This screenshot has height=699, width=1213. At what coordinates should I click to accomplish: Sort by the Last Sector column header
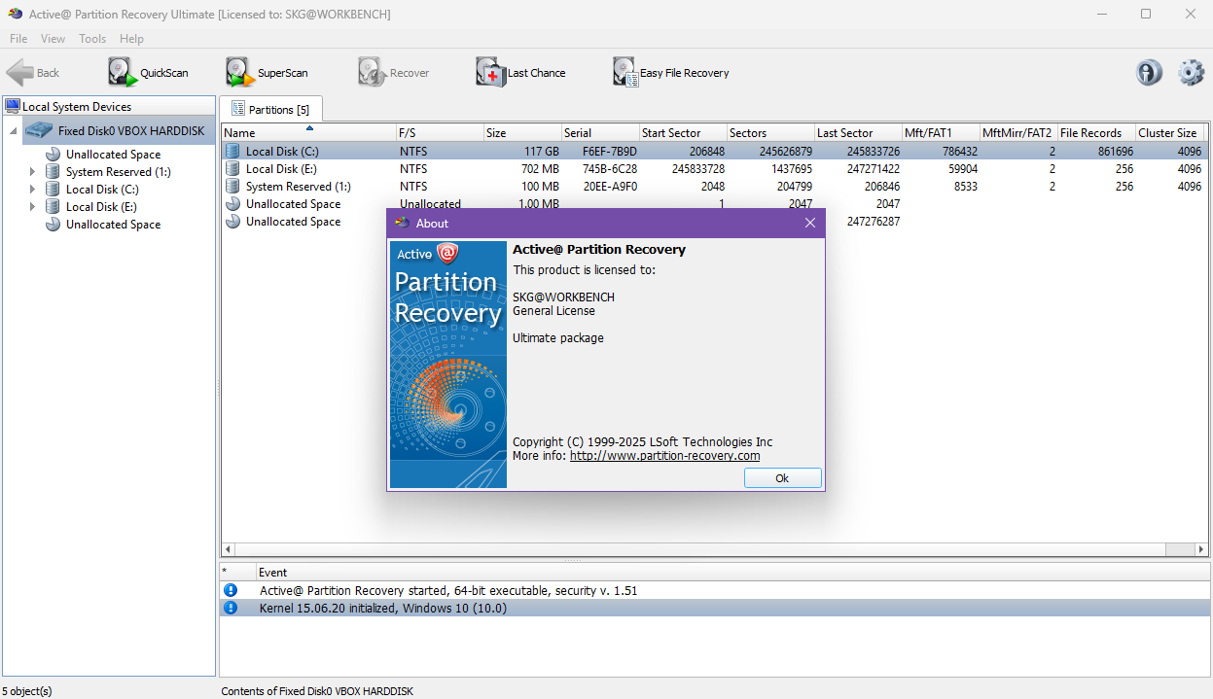[x=858, y=132]
